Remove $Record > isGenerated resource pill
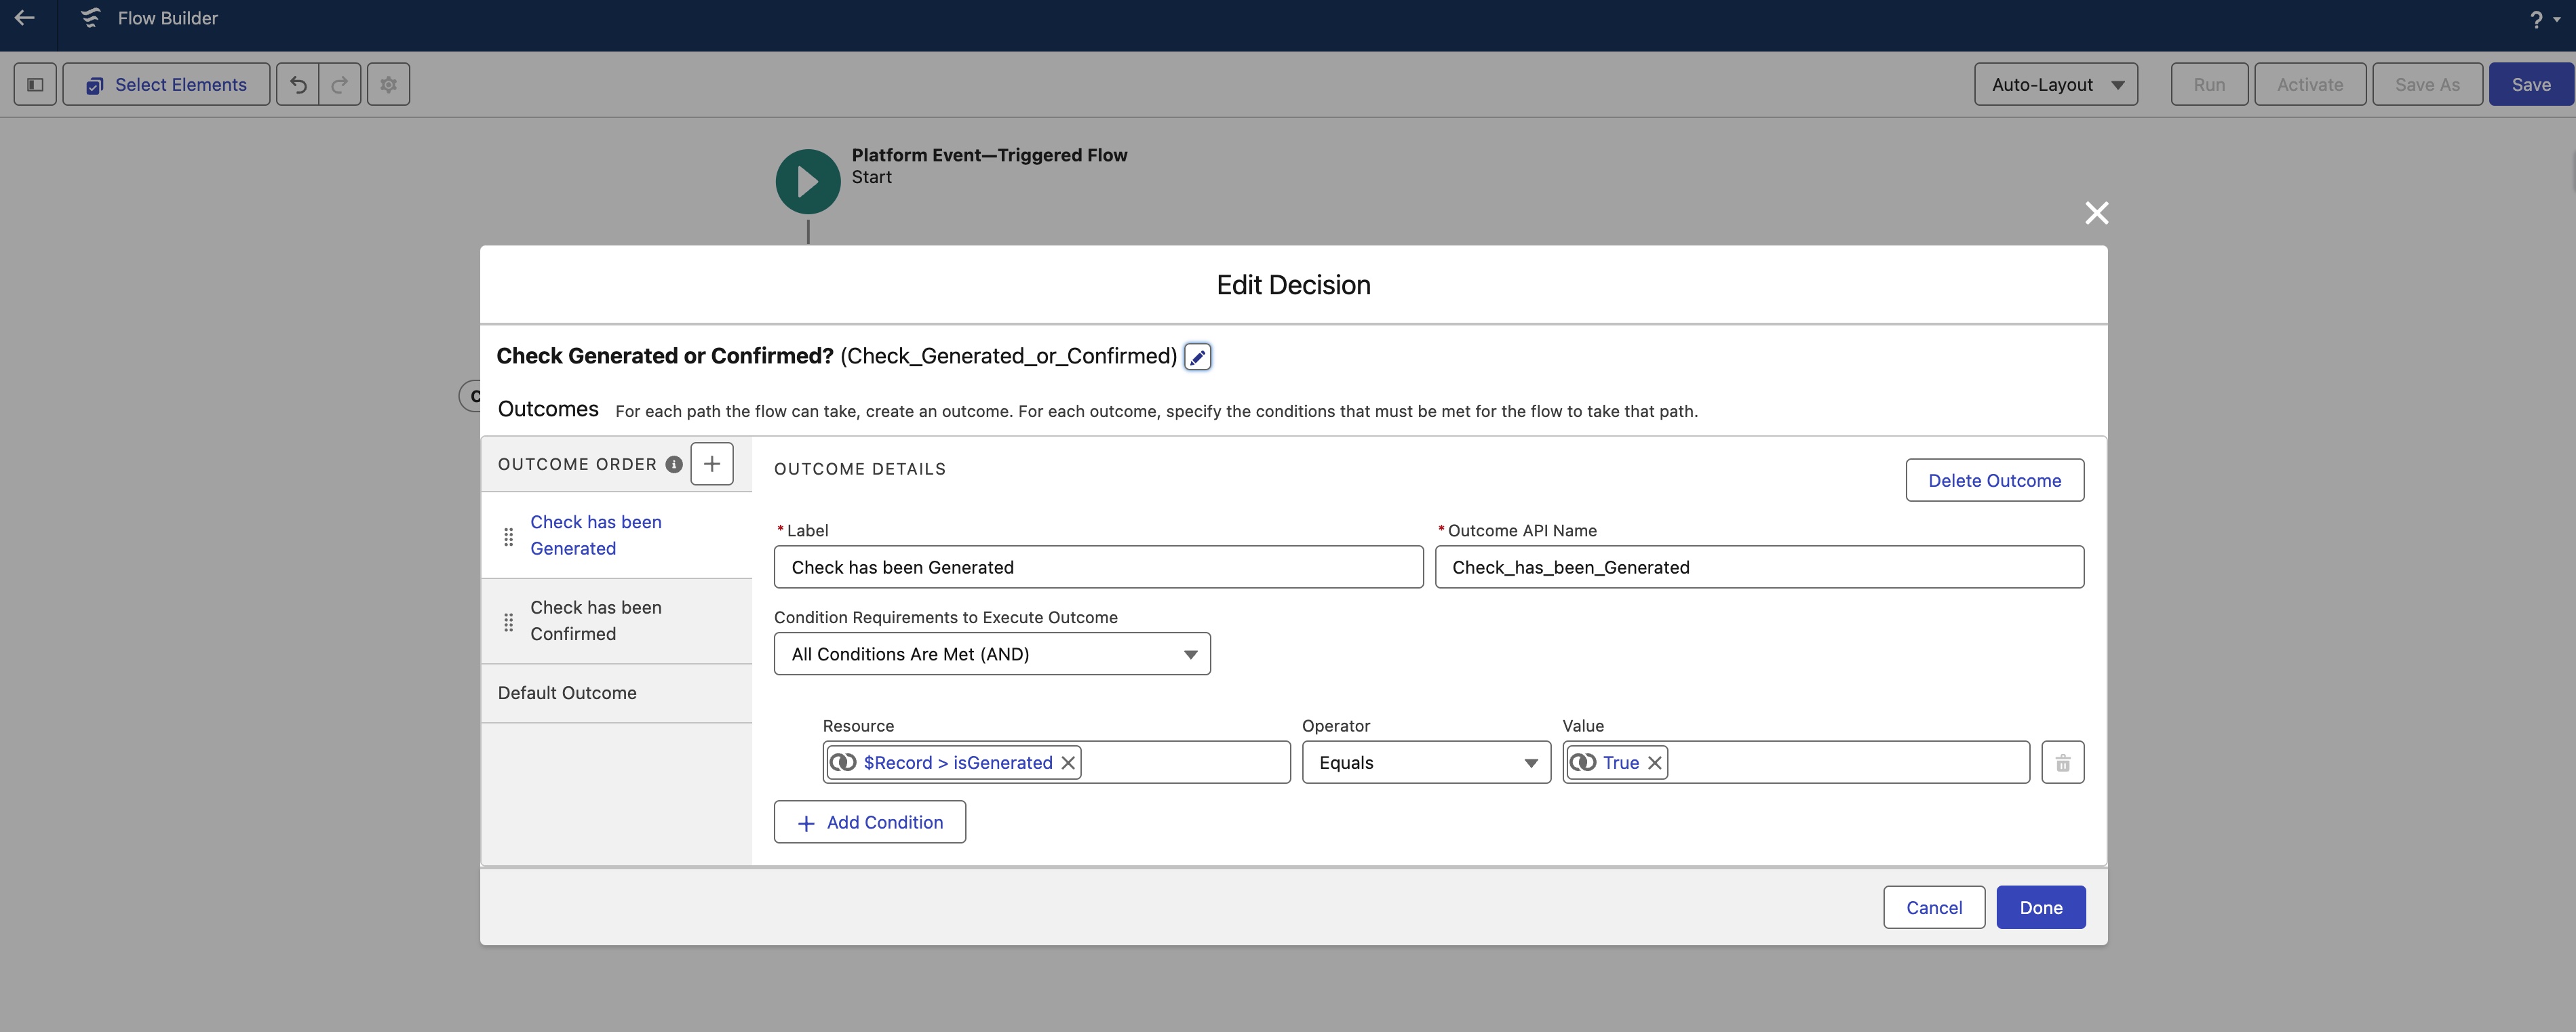Screen dimensions: 2576x1032 (1068, 763)
